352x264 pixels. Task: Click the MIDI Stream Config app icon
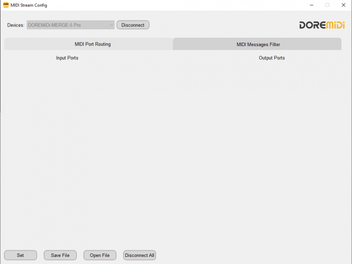pos(6,5)
